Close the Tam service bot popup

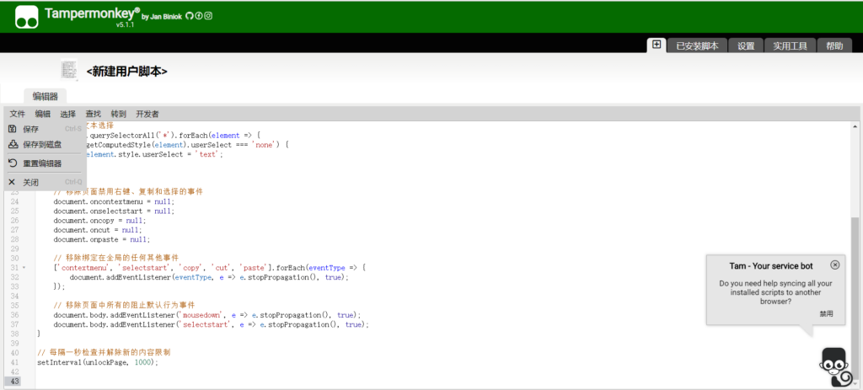pos(834,264)
